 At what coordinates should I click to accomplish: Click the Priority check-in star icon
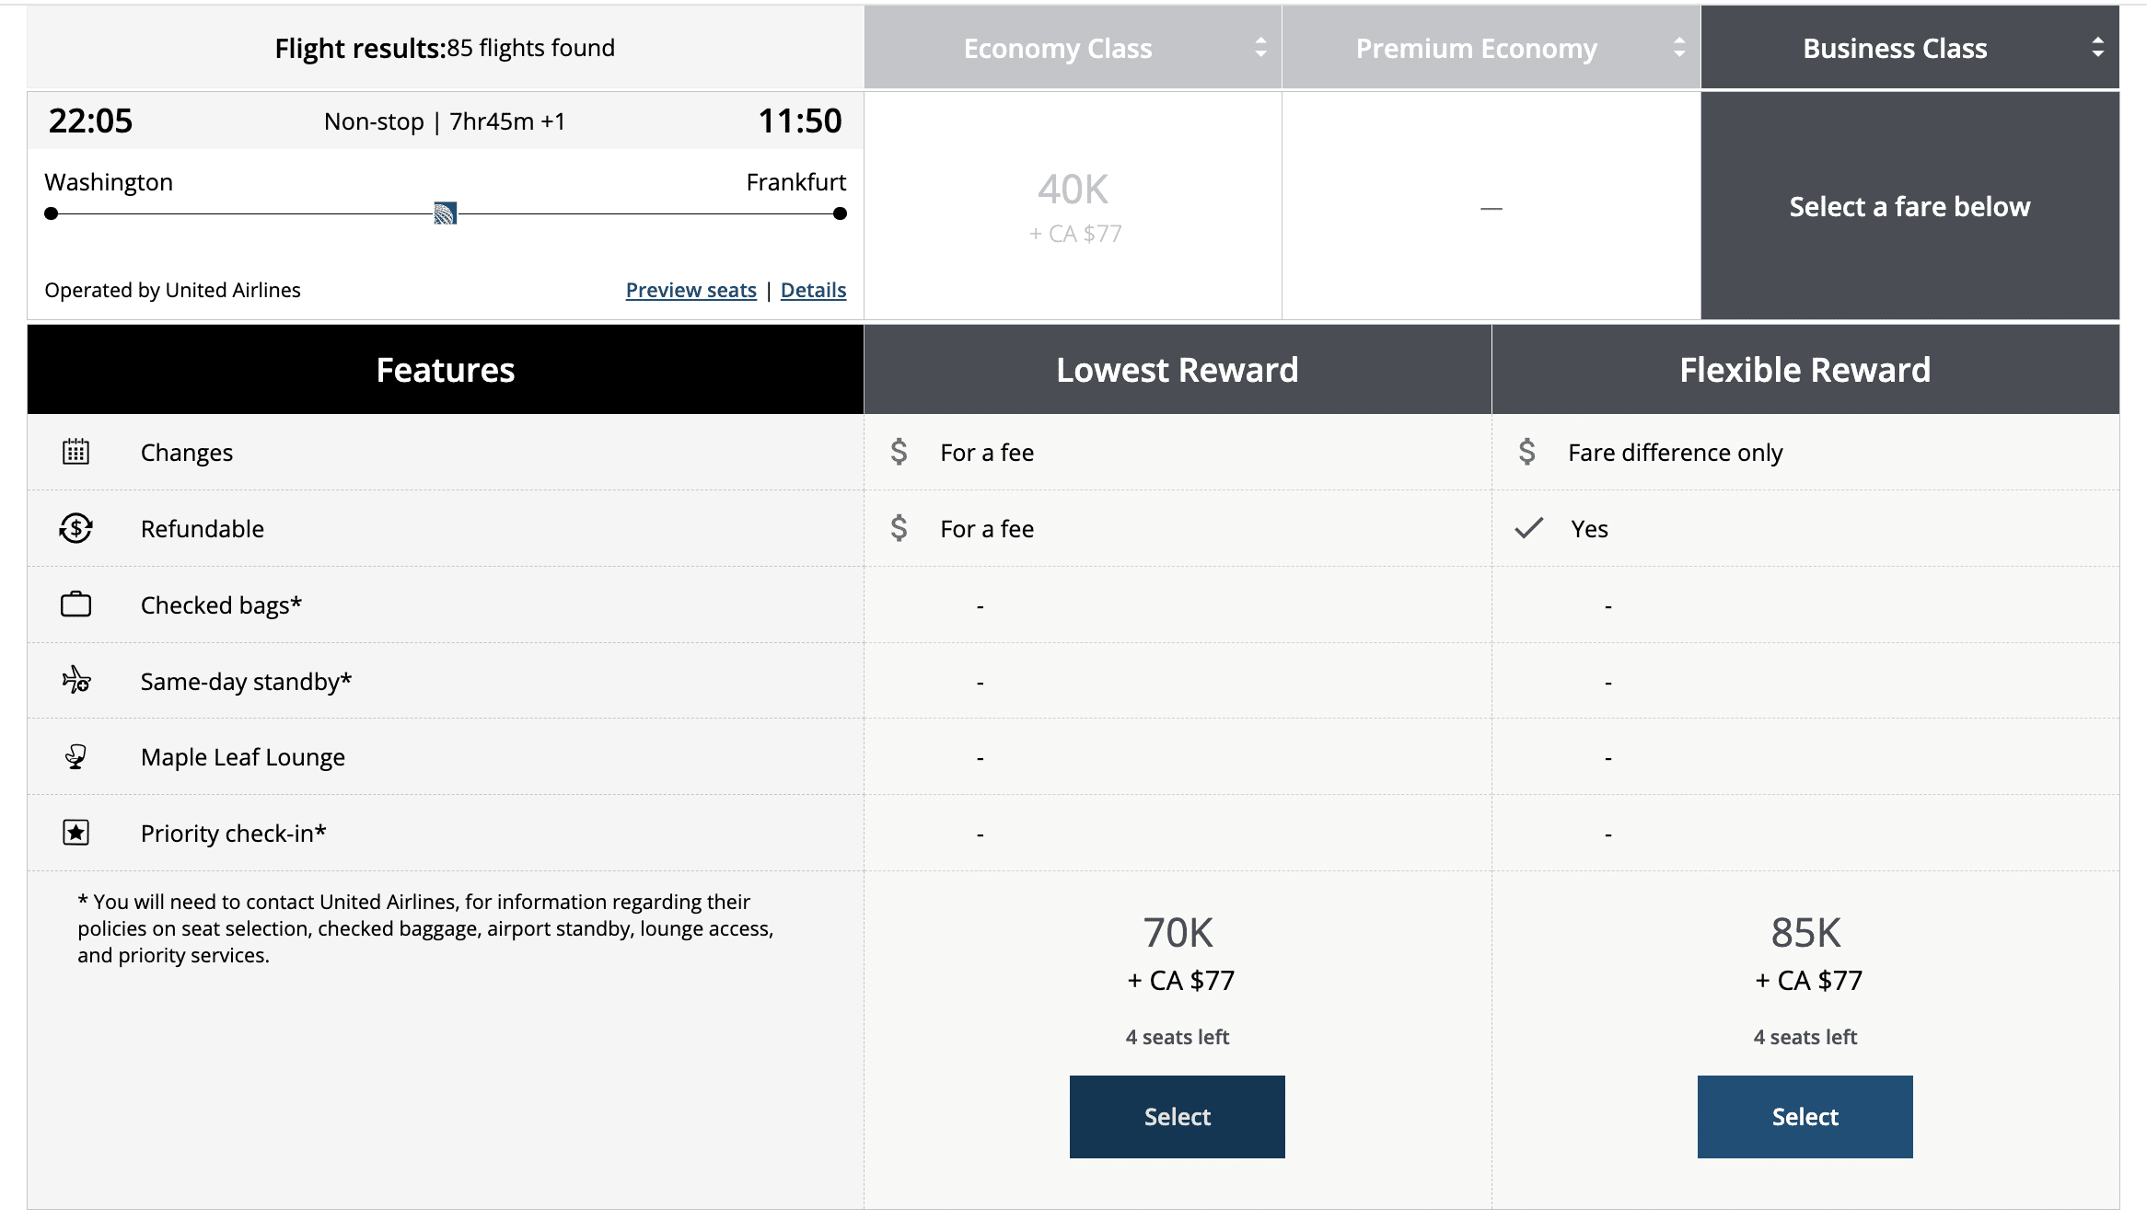75,833
